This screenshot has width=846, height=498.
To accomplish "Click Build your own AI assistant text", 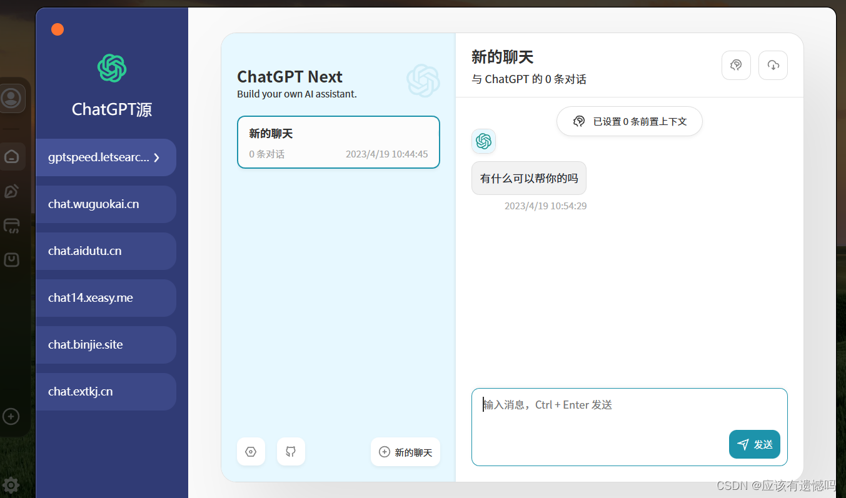I will (297, 94).
